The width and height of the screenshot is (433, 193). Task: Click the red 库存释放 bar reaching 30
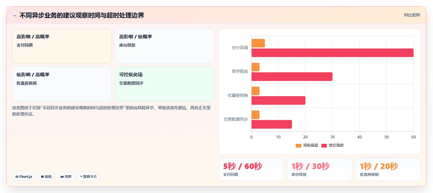click(x=292, y=77)
